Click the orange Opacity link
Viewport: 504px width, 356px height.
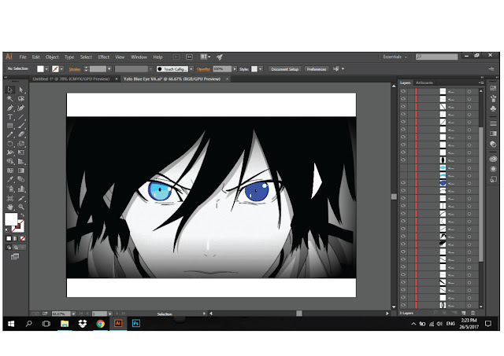pyautogui.click(x=203, y=69)
